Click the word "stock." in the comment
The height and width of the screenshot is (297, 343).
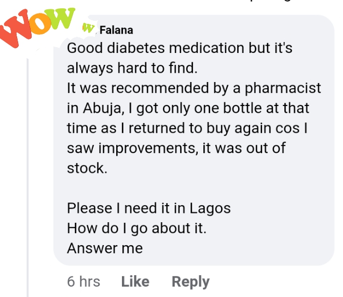pyautogui.click(x=87, y=168)
